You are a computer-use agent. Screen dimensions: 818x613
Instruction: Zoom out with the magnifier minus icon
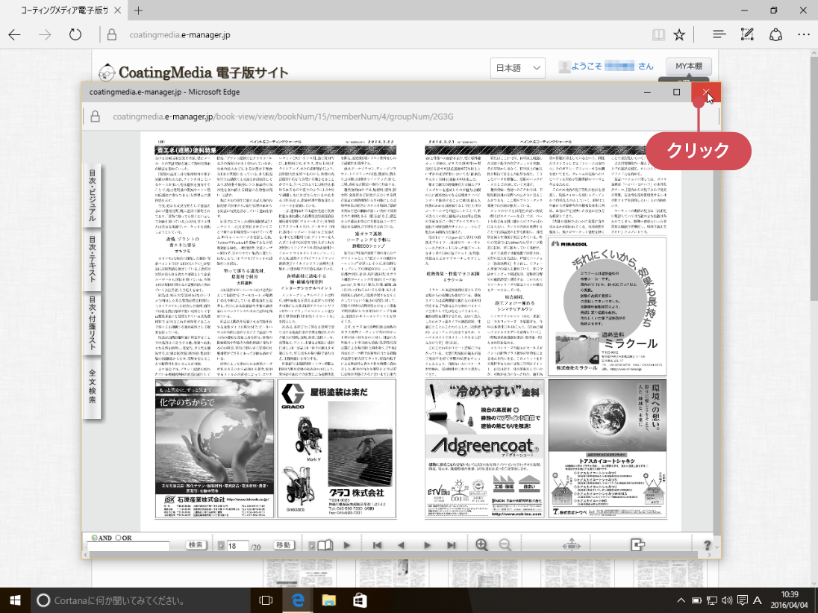coord(505,545)
